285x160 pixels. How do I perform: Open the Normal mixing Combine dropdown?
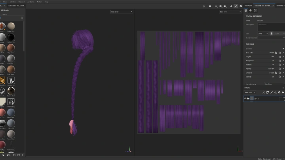coord(275,84)
